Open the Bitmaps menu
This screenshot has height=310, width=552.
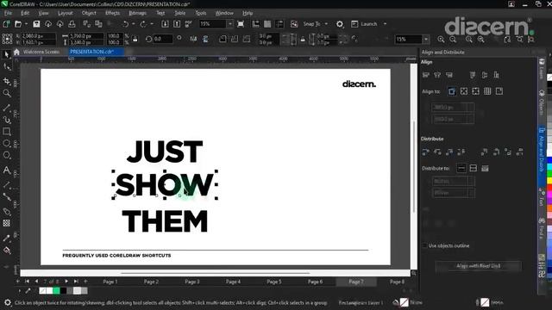[137, 13]
